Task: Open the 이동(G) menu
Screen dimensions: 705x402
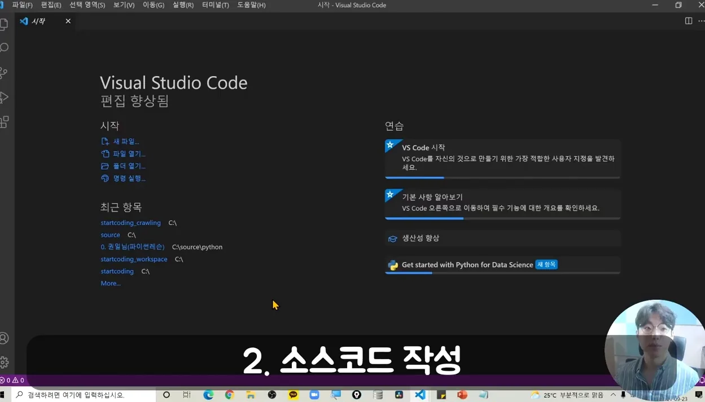Action: click(154, 5)
